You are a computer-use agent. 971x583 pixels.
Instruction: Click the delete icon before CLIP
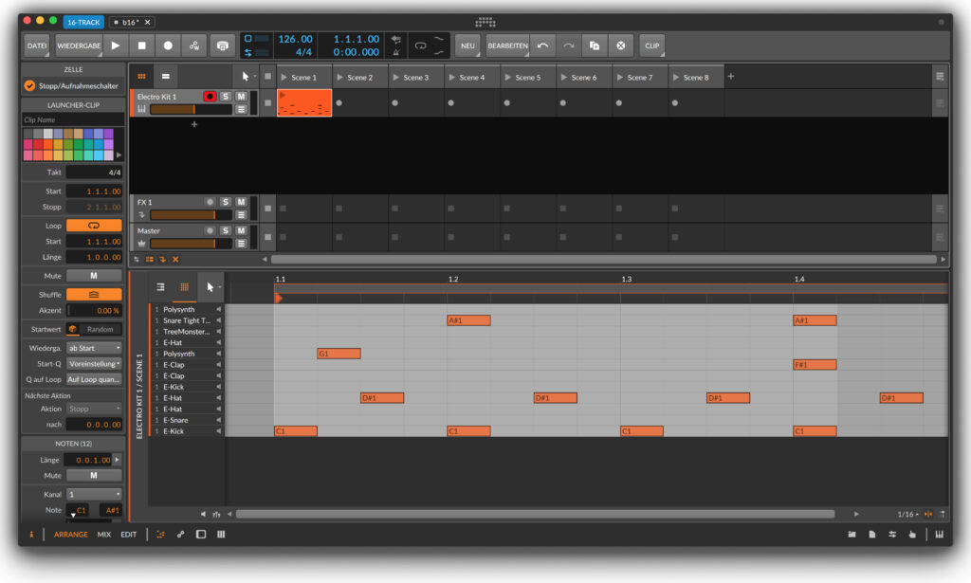(x=620, y=46)
